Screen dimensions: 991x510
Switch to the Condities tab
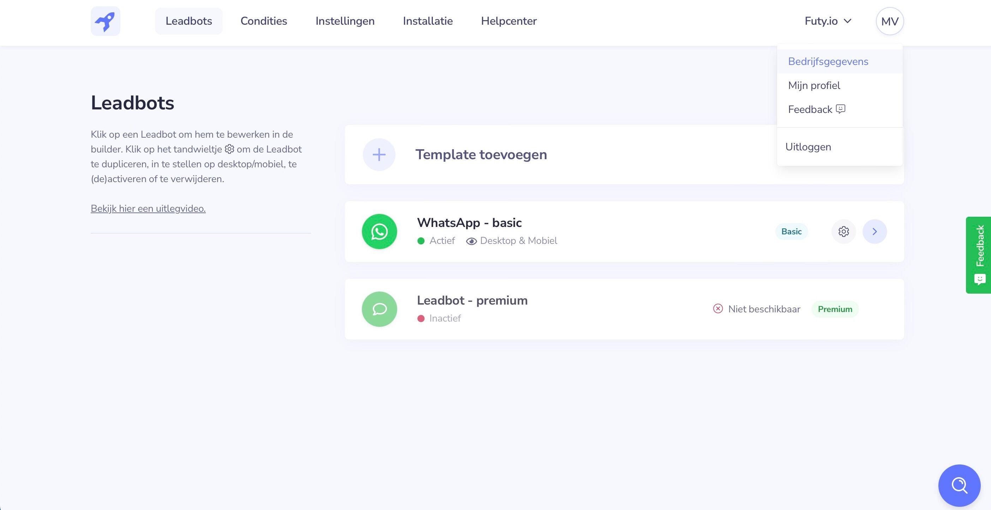pyautogui.click(x=263, y=21)
